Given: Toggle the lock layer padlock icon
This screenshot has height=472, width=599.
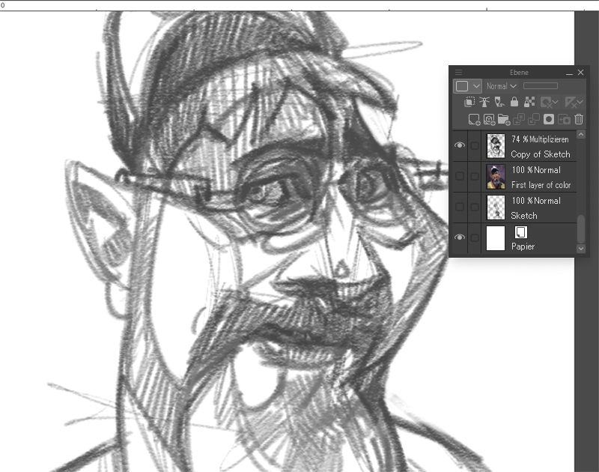Looking at the screenshot, I should coord(514,102).
